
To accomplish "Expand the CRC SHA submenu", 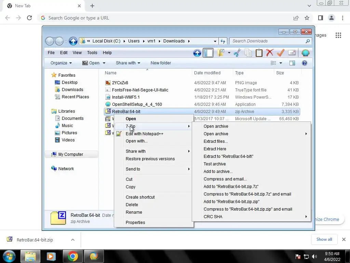I will click(x=251, y=217).
